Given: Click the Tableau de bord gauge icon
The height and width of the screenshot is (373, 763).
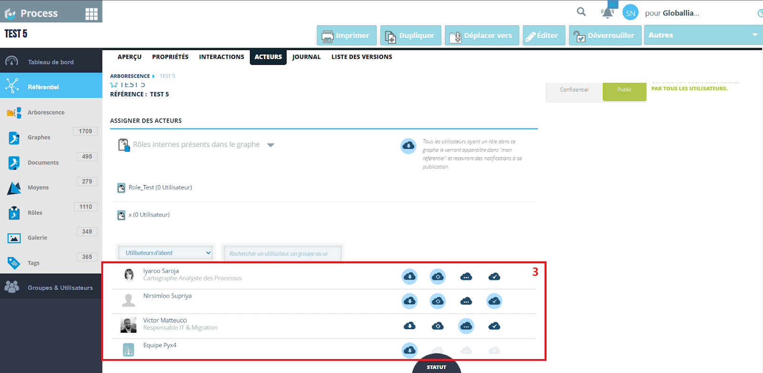Looking at the screenshot, I should click(12, 62).
